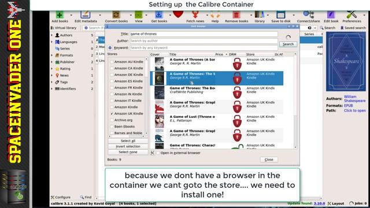This screenshot has width=370, height=208.
Task: Click the DRM lock icon for A Game of Lust
Action: (237, 121)
